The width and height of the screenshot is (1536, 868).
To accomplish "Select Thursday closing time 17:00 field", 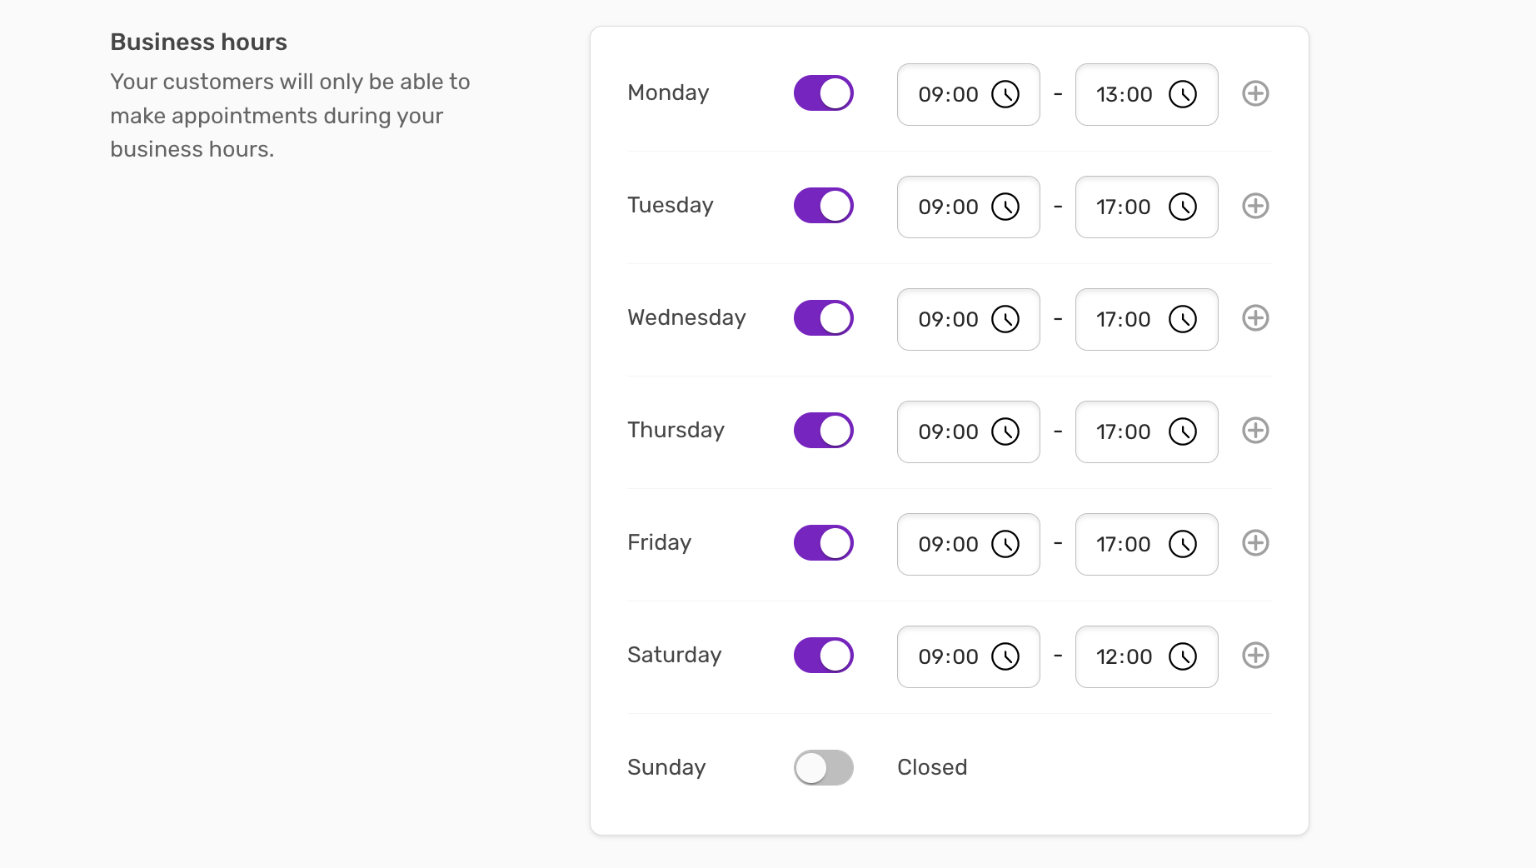I will point(1147,432).
